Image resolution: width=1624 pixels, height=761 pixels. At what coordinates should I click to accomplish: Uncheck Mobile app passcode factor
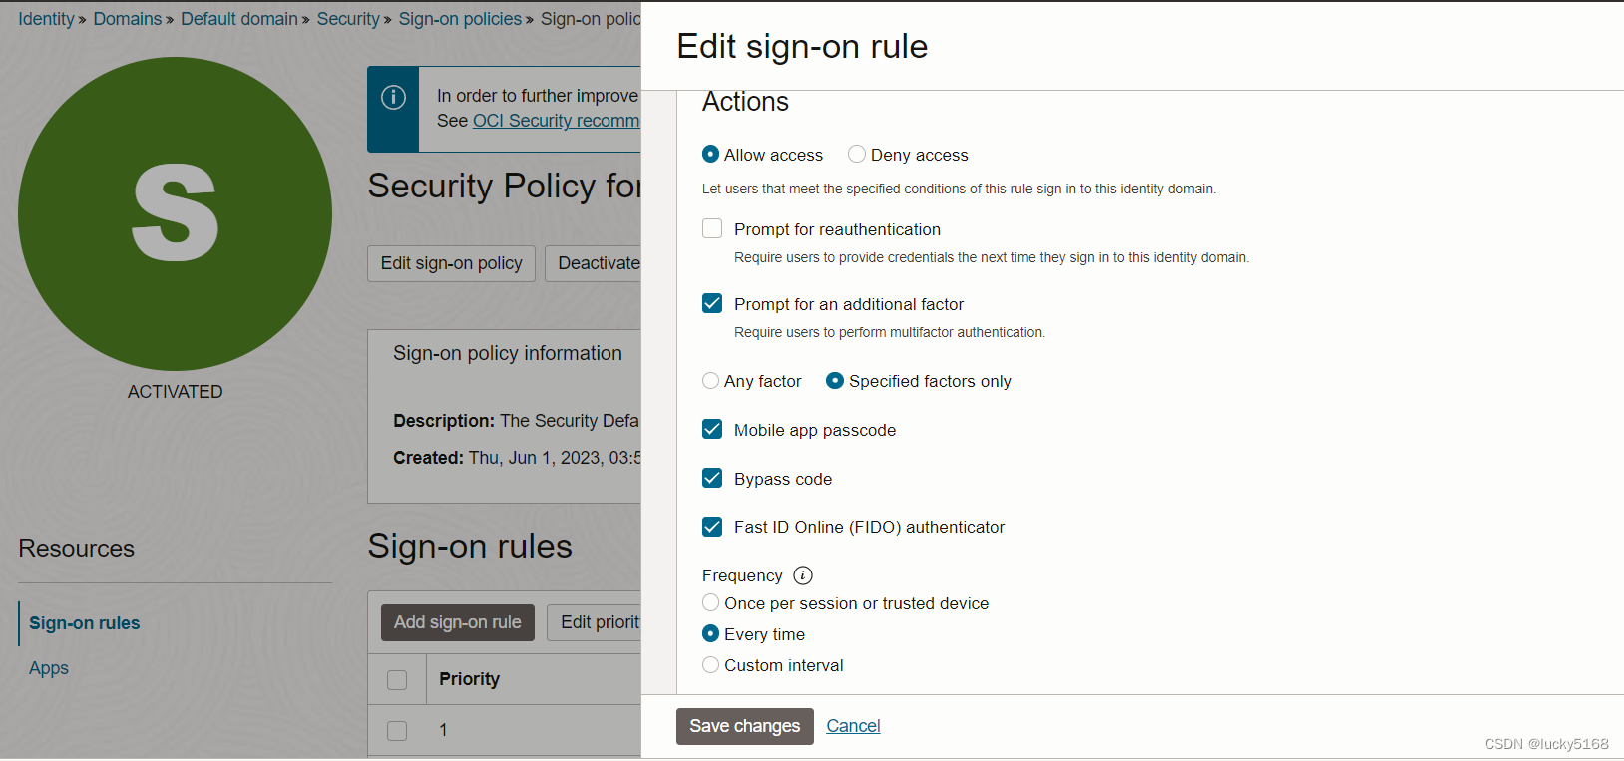tap(712, 429)
